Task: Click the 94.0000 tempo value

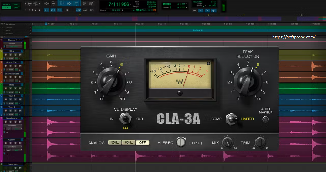Action: coord(212,6)
